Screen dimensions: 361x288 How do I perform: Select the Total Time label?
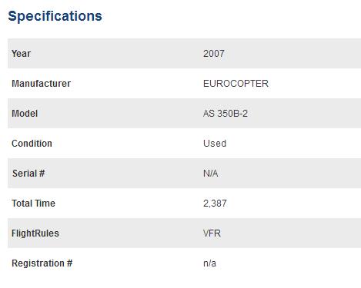click(x=33, y=204)
